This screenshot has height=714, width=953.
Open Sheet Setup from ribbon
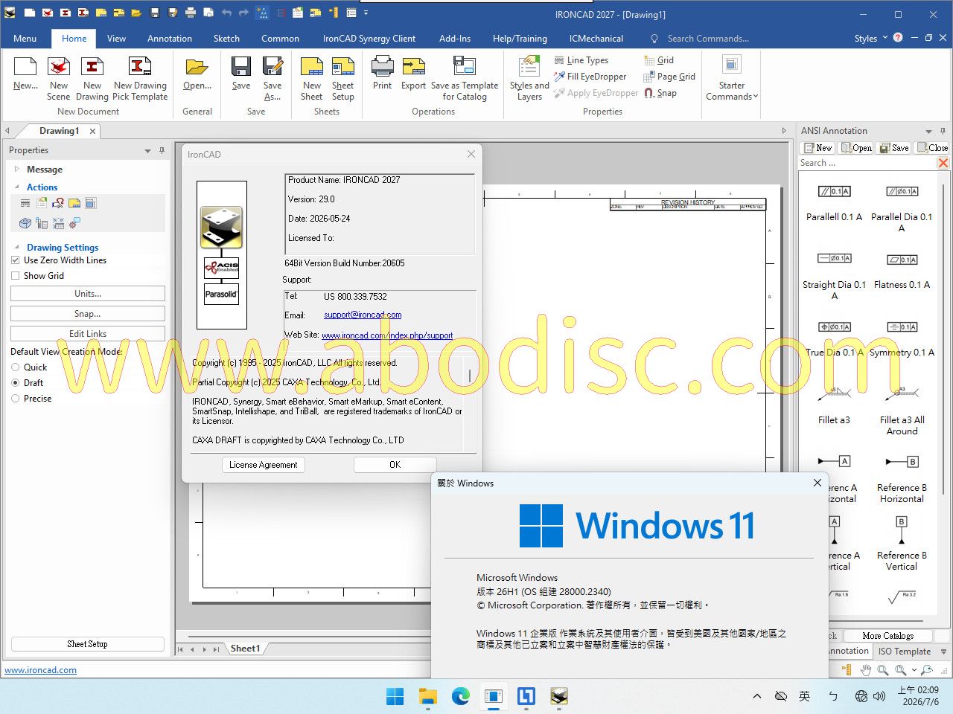(343, 78)
